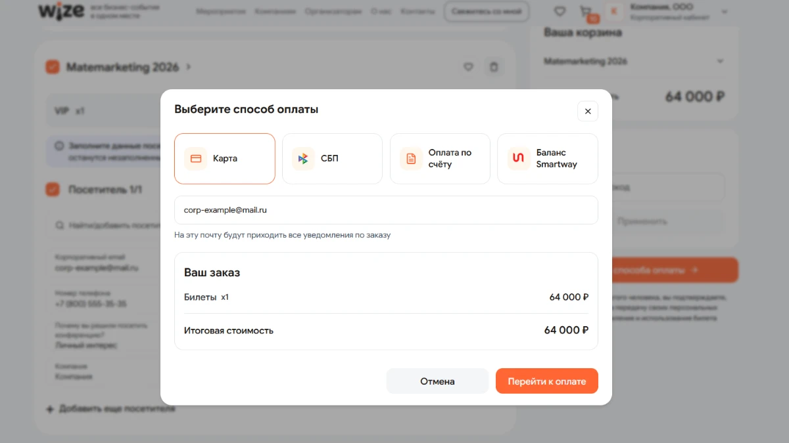This screenshot has width=789, height=443.
Task: Open Matemarketing 2026 event chevron
Action: 189,67
